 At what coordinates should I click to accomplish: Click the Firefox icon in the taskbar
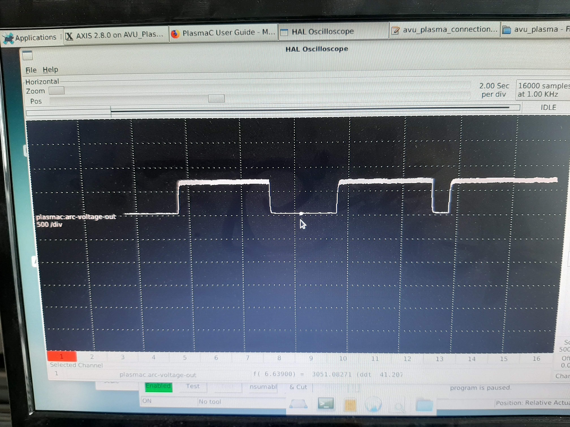click(175, 34)
